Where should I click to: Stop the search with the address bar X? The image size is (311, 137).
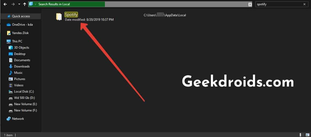click(250, 4)
